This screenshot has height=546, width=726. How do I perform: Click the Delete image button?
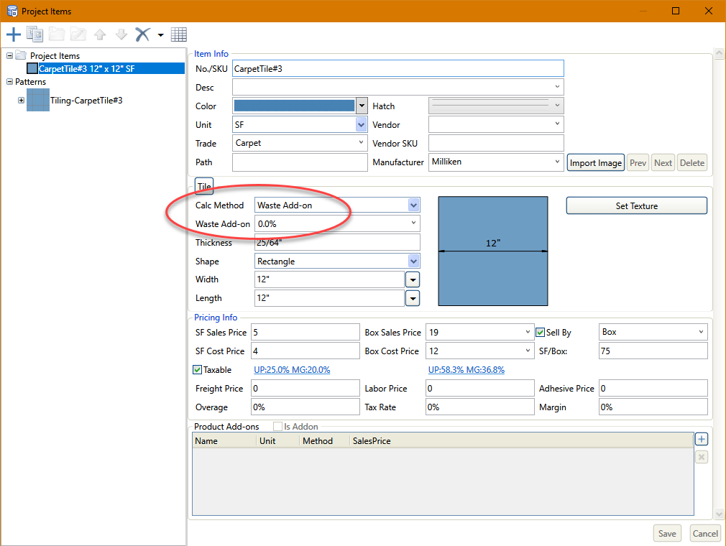tap(691, 163)
